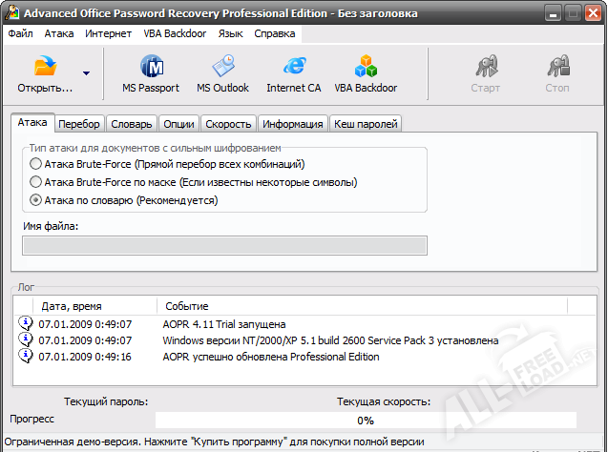Click the info icon of first log entry
Image resolution: width=608 pixels, height=452 pixels.
26,324
